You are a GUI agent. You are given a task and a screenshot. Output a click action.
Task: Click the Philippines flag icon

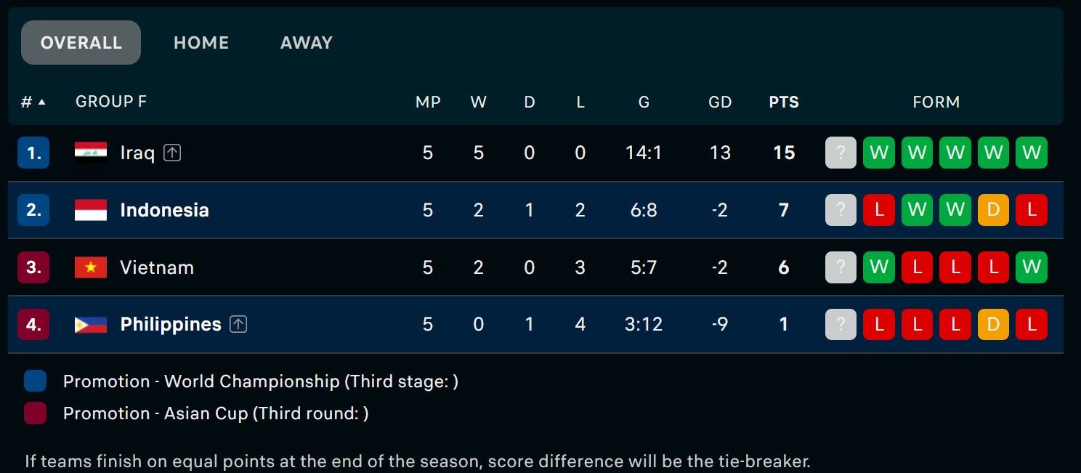pyautogui.click(x=91, y=324)
